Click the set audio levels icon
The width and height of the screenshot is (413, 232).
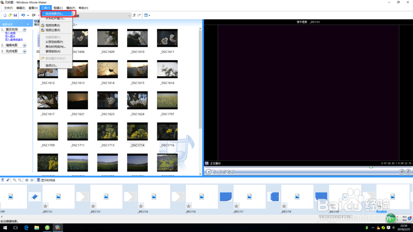2,180
